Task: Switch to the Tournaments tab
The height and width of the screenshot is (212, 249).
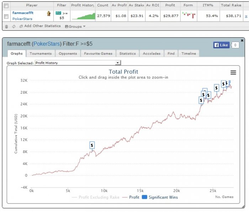Action: (x=41, y=53)
